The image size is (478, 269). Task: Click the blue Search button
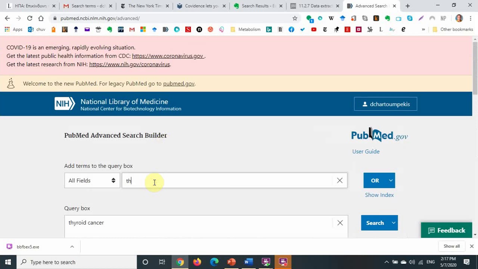(x=375, y=223)
